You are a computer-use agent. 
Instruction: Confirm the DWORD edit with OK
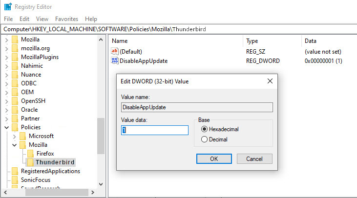(x=214, y=158)
